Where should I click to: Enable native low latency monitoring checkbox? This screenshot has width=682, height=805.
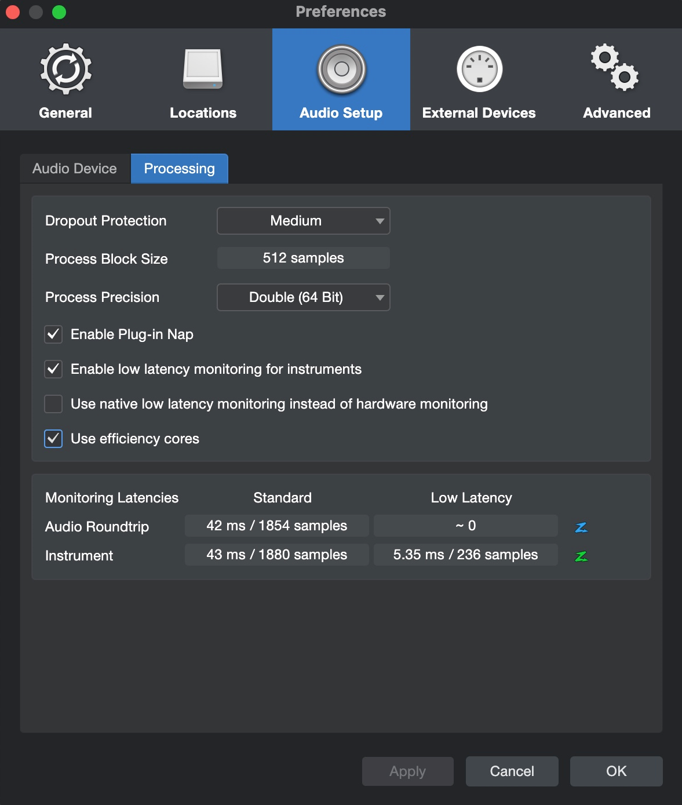[x=53, y=404]
